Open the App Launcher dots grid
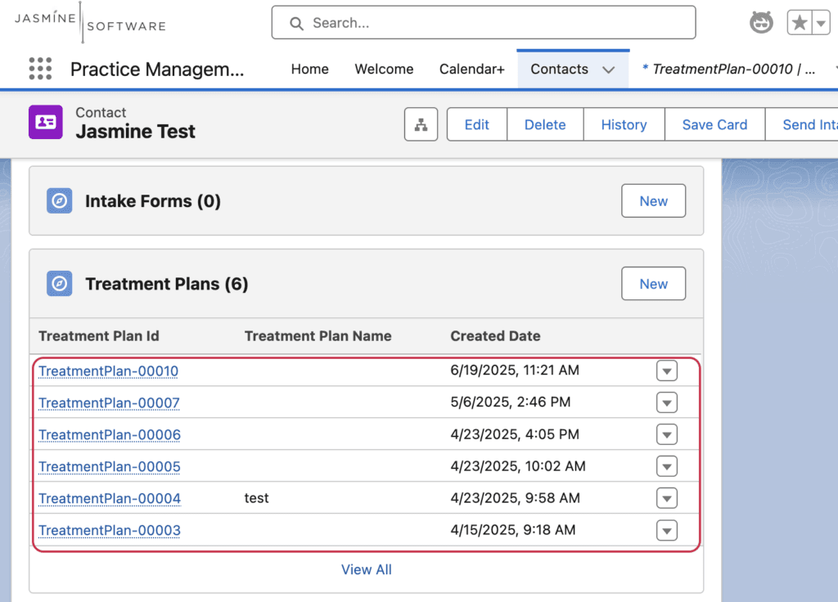 click(40, 69)
